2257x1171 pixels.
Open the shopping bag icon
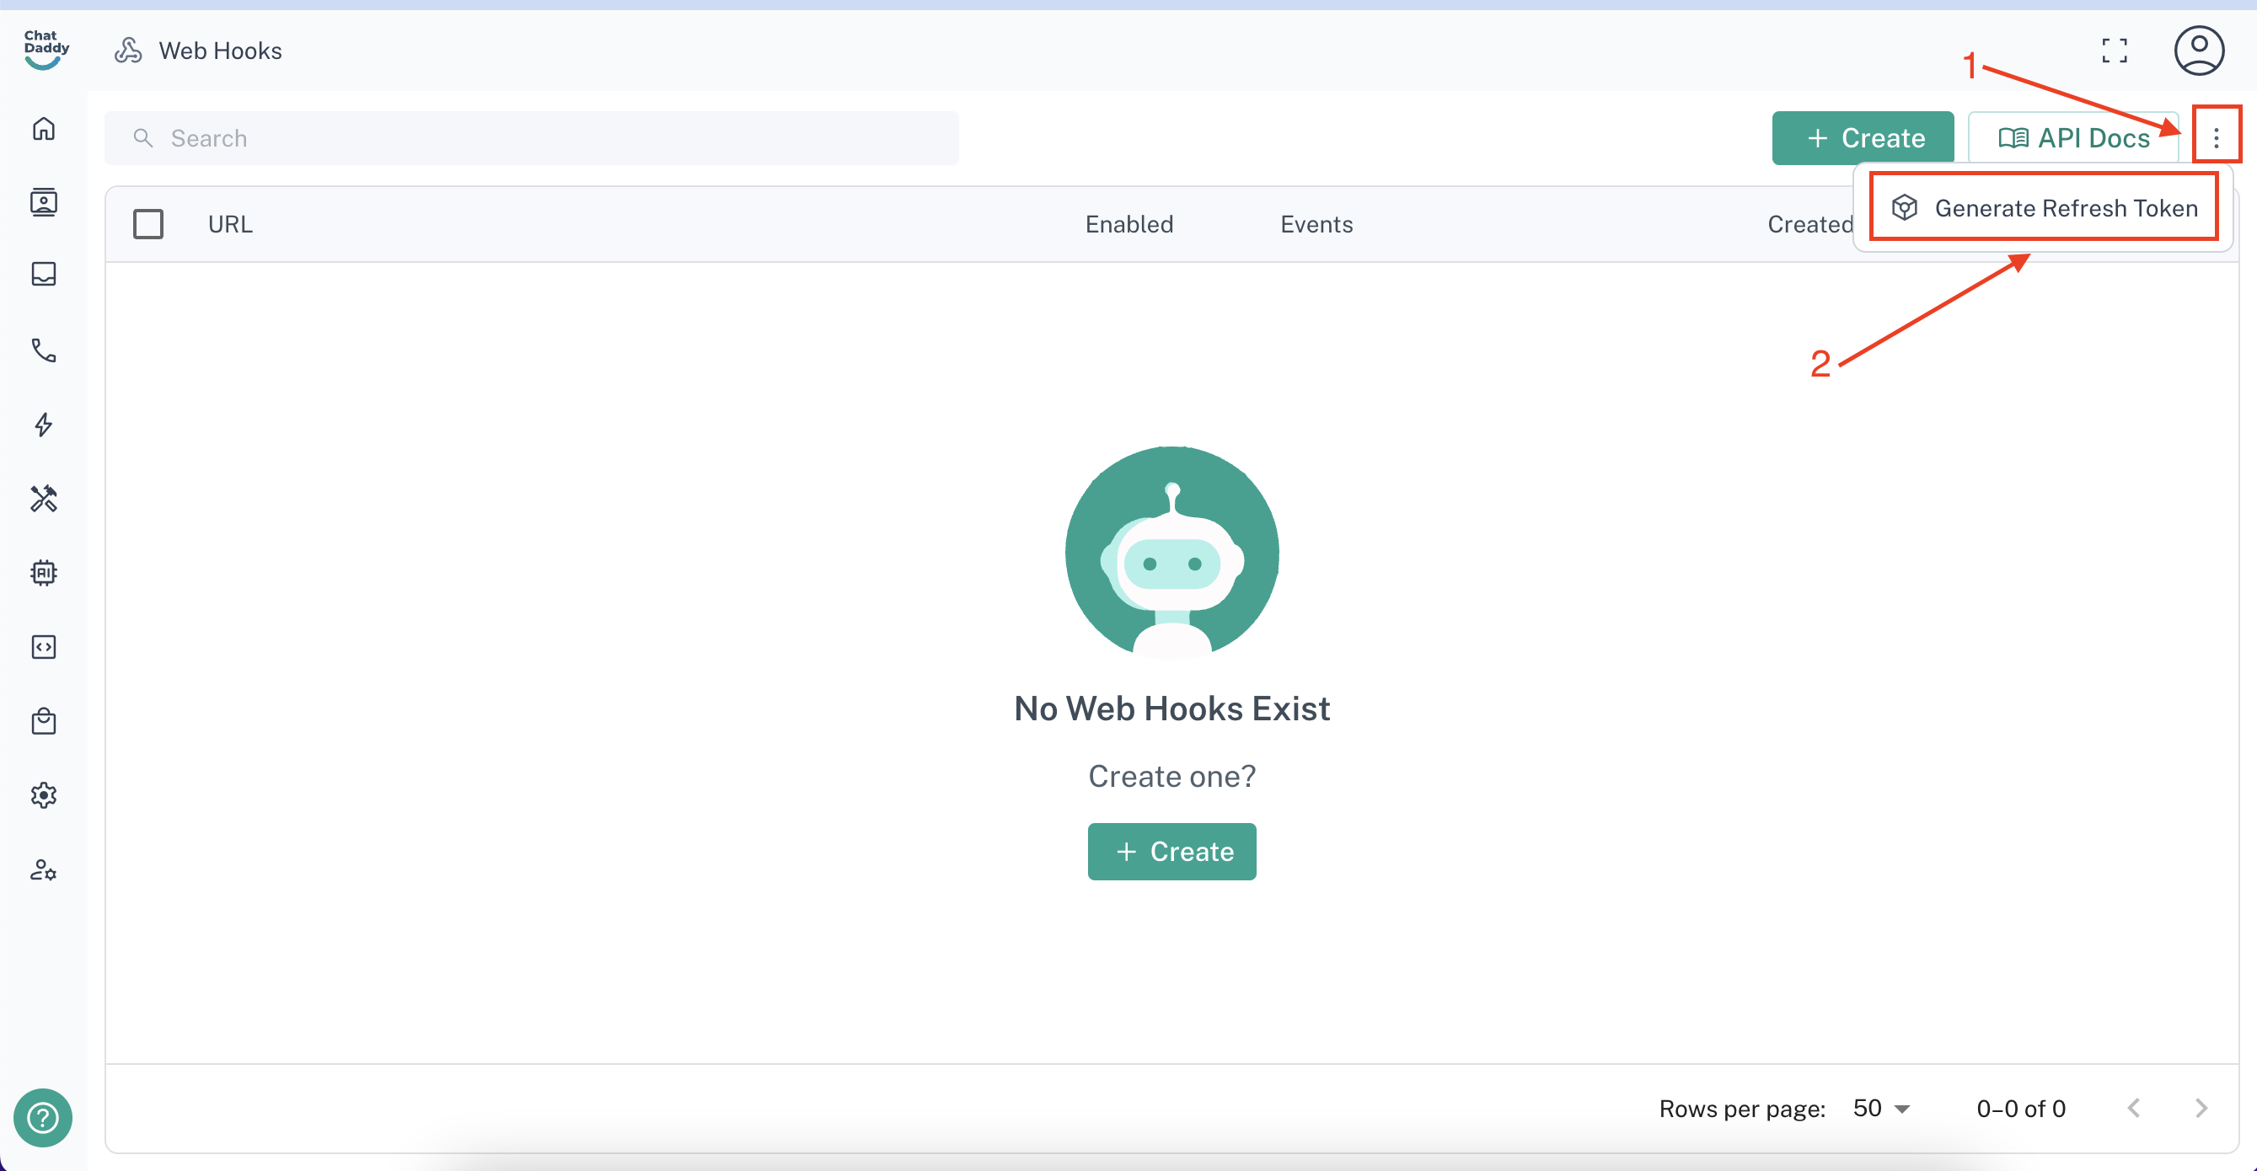[x=44, y=722]
